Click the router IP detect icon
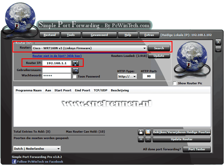Image resolution: width=224 pixels, height=165 pixels. pos(75,63)
